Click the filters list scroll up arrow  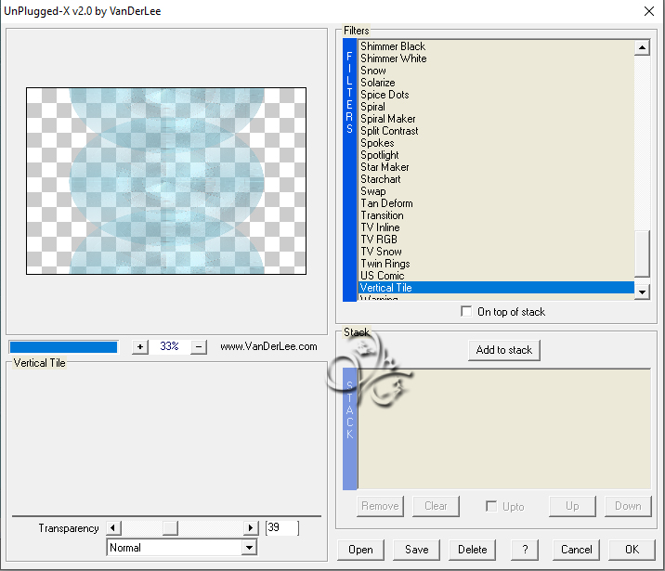point(642,47)
